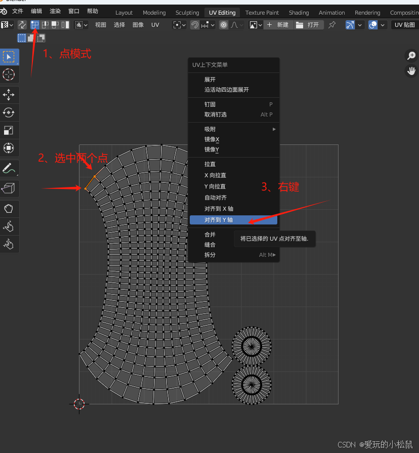
Task: Choose 缝合 in context menu
Action: pos(233,245)
